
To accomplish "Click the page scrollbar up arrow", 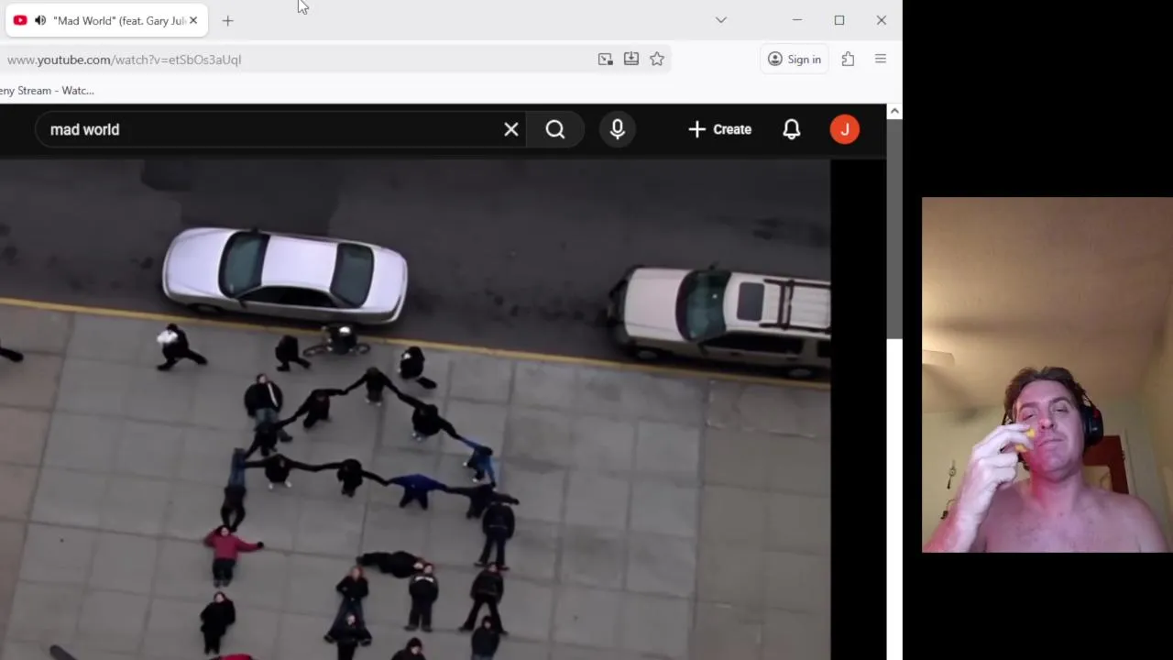I will pyautogui.click(x=894, y=111).
